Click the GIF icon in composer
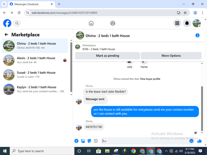The height and width of the screenshot is (155, 207). point(96,141)
